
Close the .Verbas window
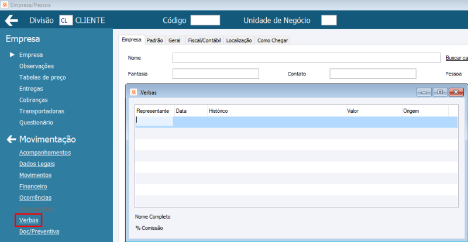pyautogui.click(x=456, y=92)
